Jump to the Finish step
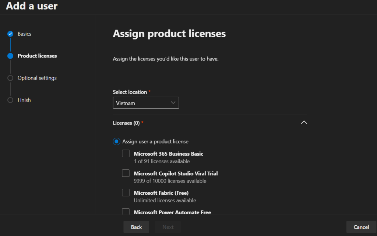Viewport: 377px width, 236px height. (x=24, y=100)
